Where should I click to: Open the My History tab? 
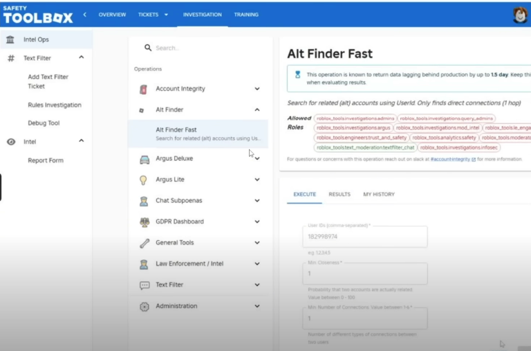click(379, 195)
